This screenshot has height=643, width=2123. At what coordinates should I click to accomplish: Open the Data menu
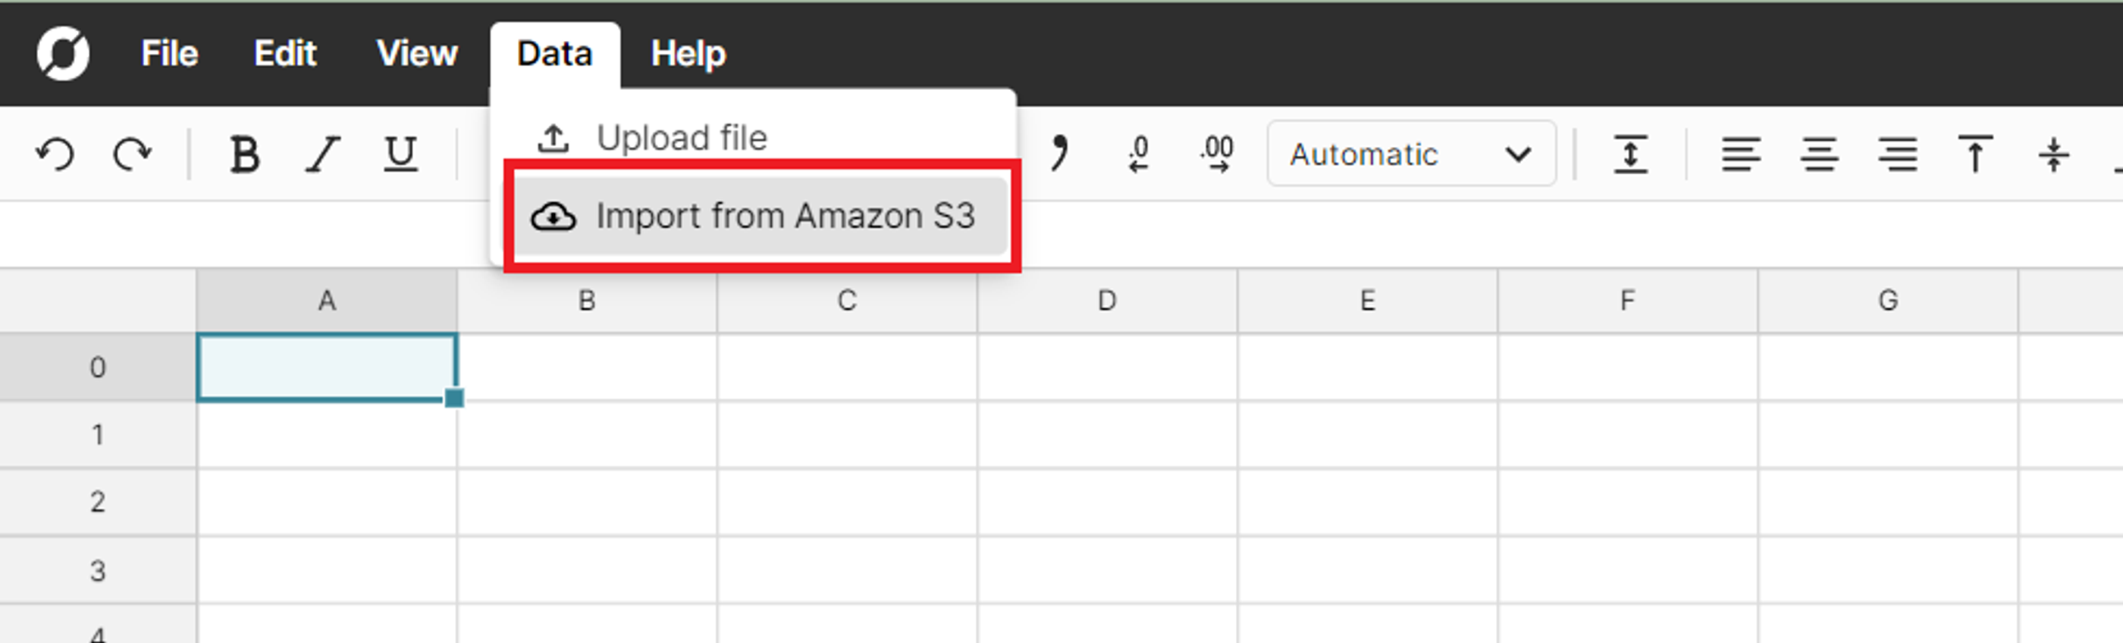pyautogui.click(x=553, y=53)
